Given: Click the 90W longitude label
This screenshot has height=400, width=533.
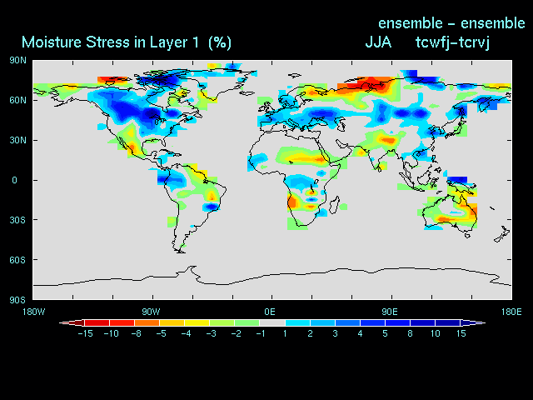Looking at the screenshot, I should click(x=151, y=312).
